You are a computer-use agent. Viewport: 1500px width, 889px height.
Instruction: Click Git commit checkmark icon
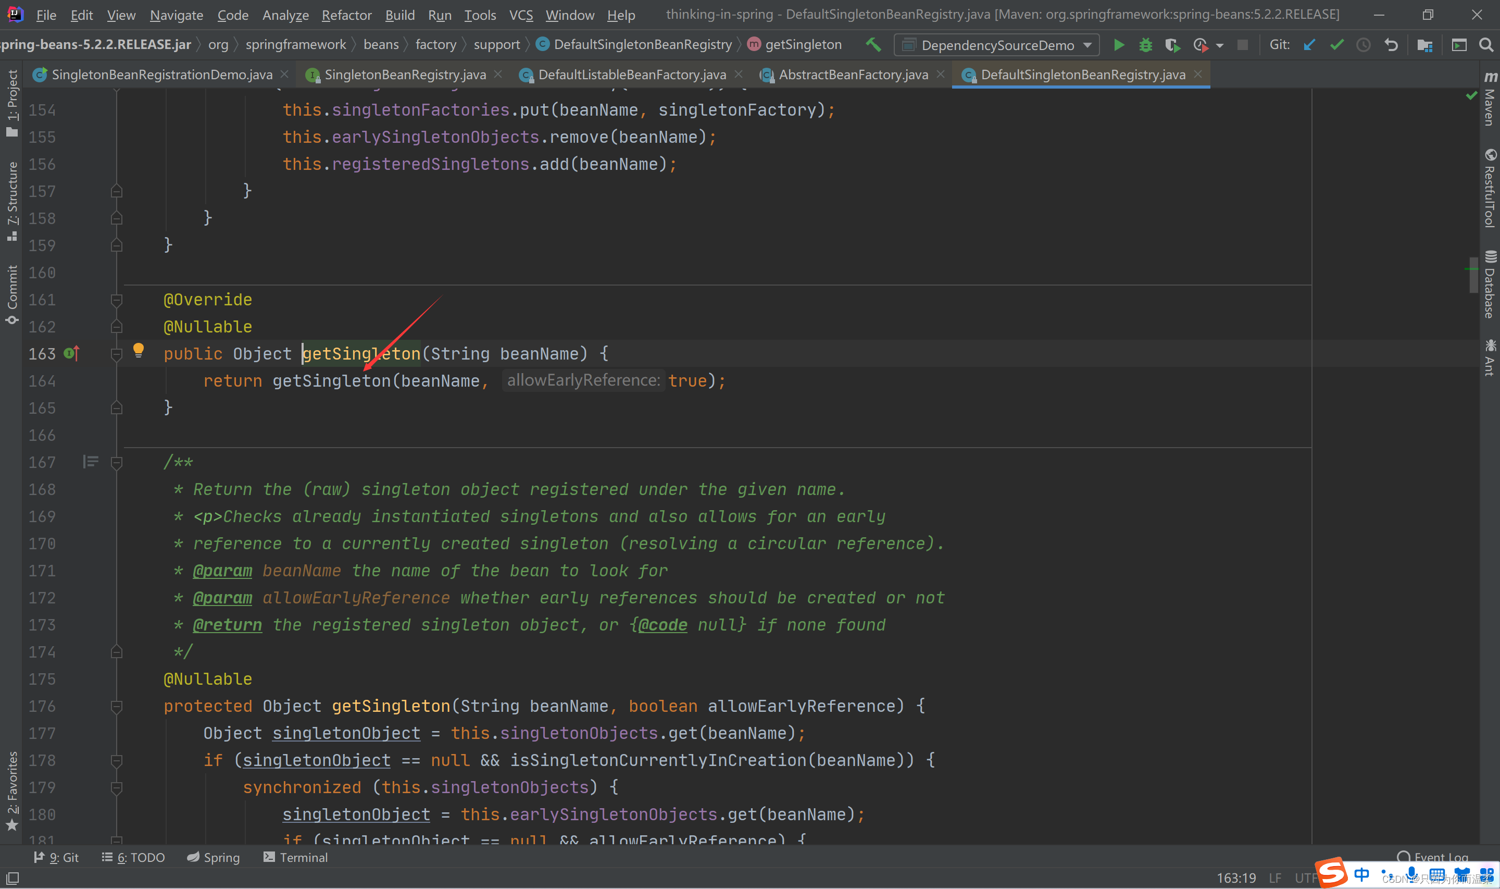[1336, 45]
